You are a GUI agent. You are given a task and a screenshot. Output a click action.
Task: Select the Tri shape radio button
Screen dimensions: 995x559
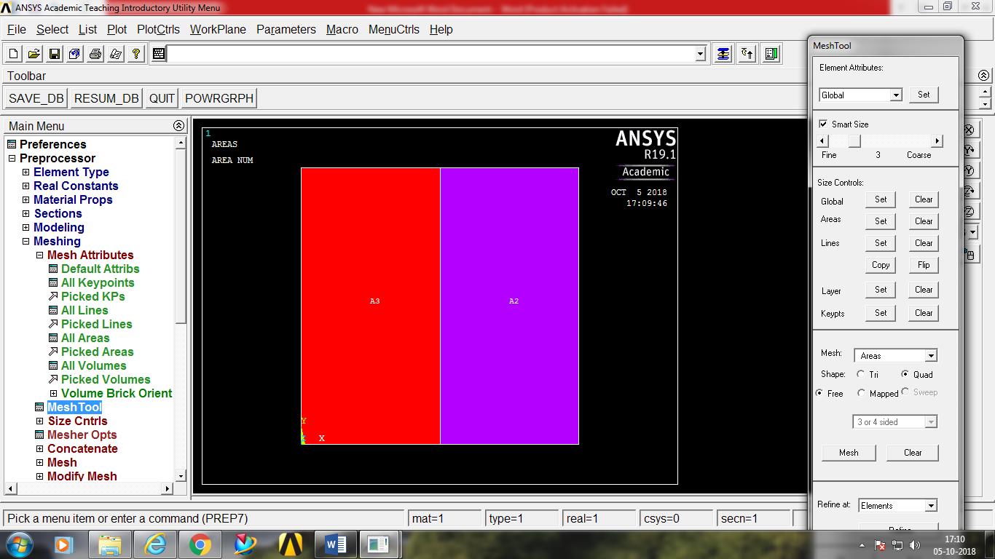pyautogui.click(x=861, y=374)
